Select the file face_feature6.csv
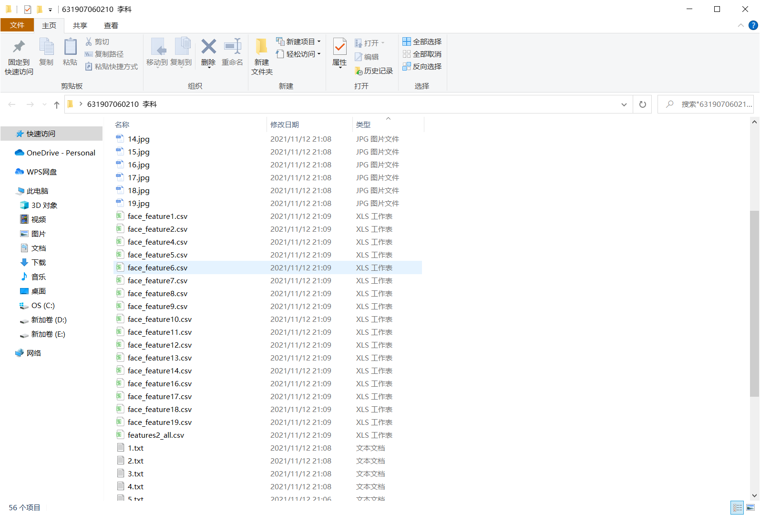Viewport: 760px width, 515px height. 268,268
